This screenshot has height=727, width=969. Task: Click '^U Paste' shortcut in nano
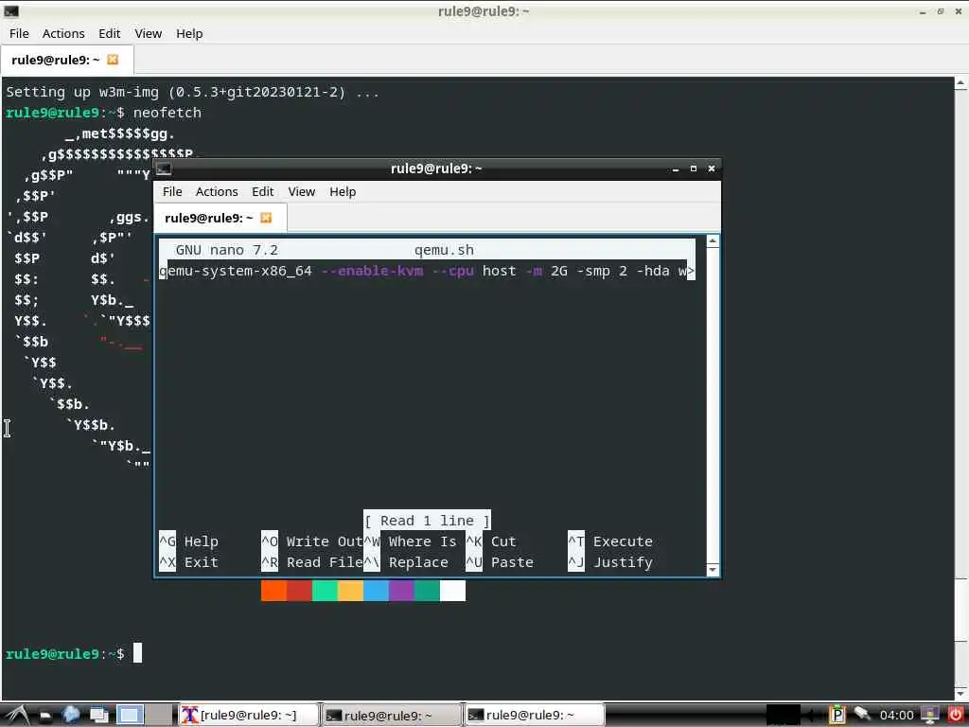pos(500,562)
